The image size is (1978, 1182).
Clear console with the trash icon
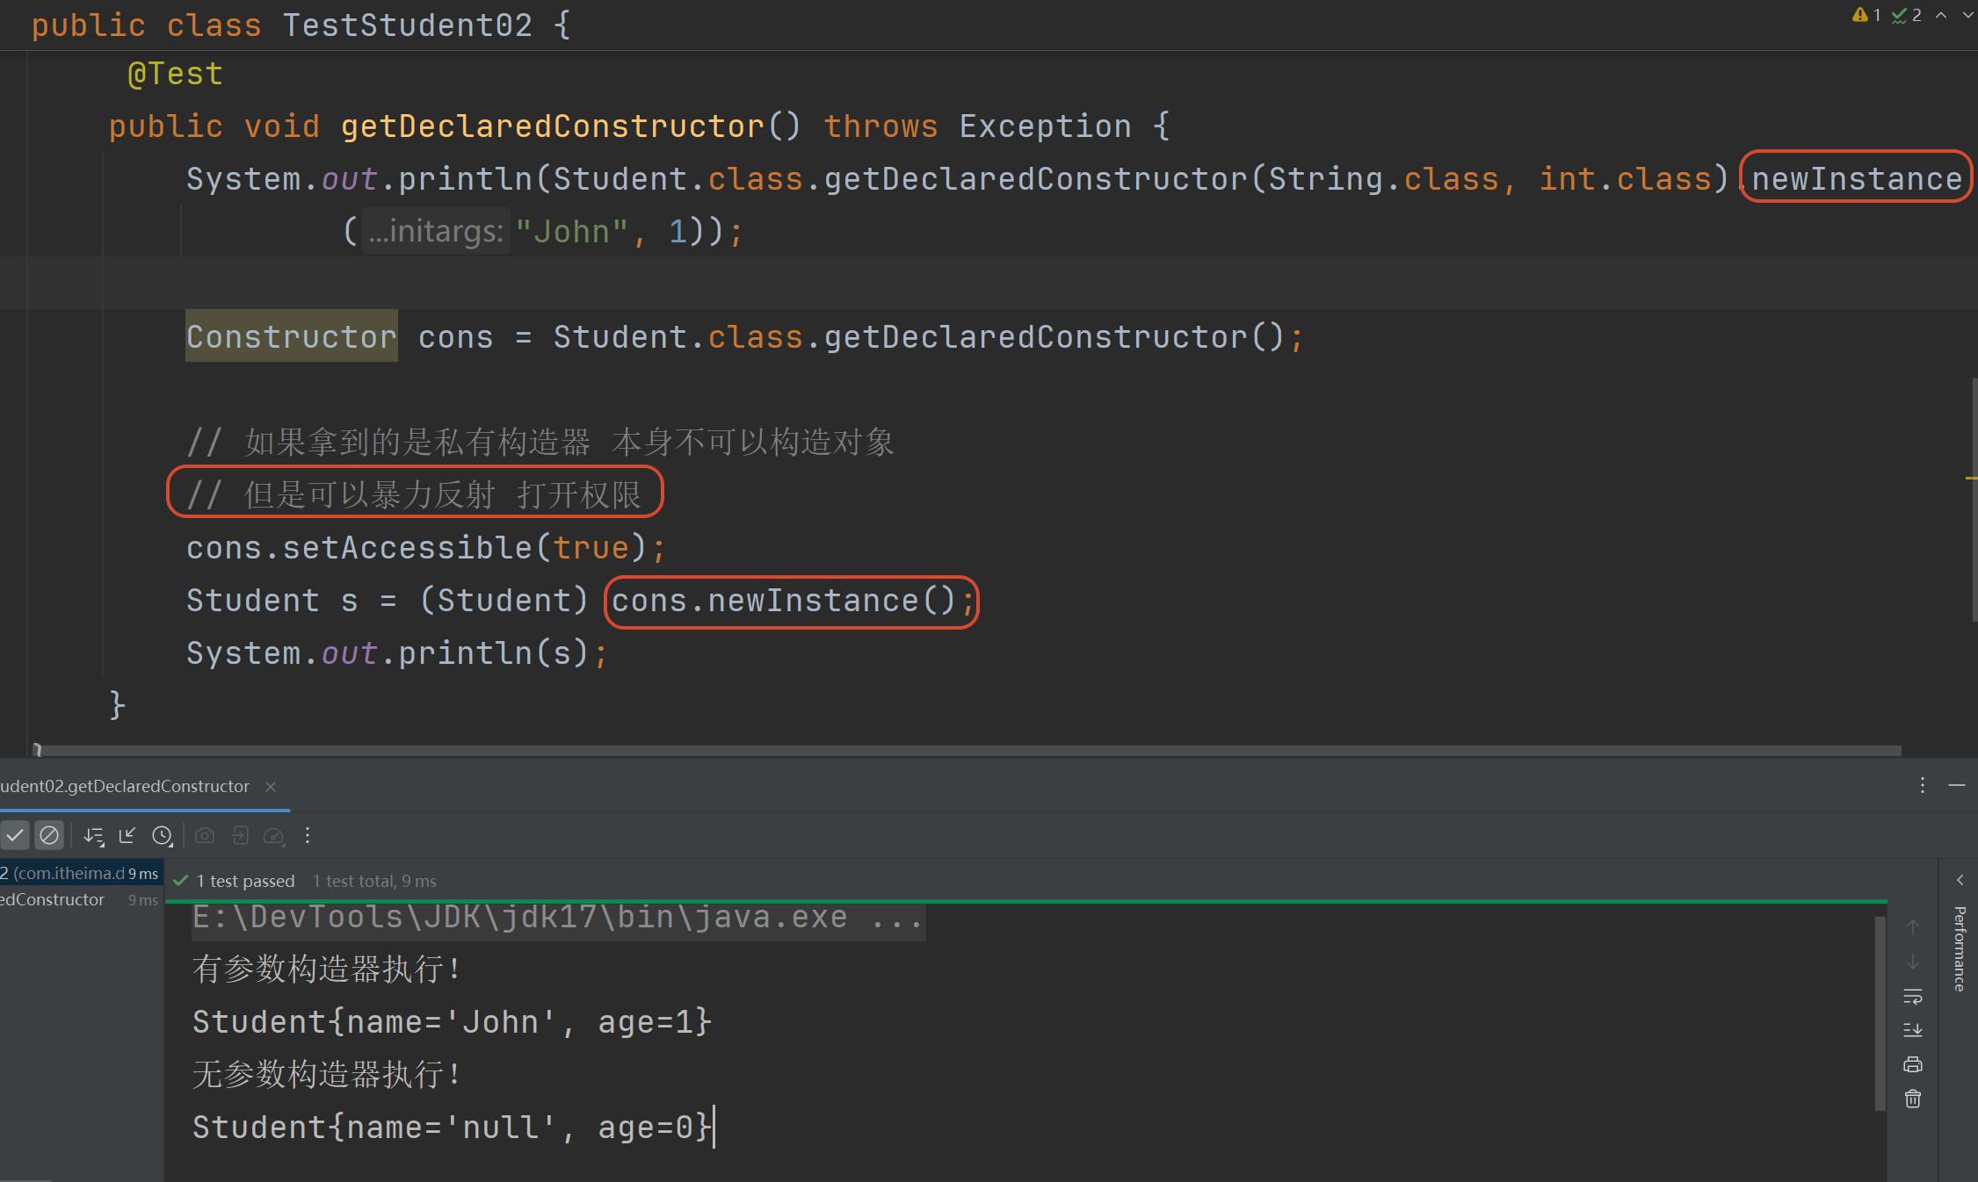click(1913, 1099)
